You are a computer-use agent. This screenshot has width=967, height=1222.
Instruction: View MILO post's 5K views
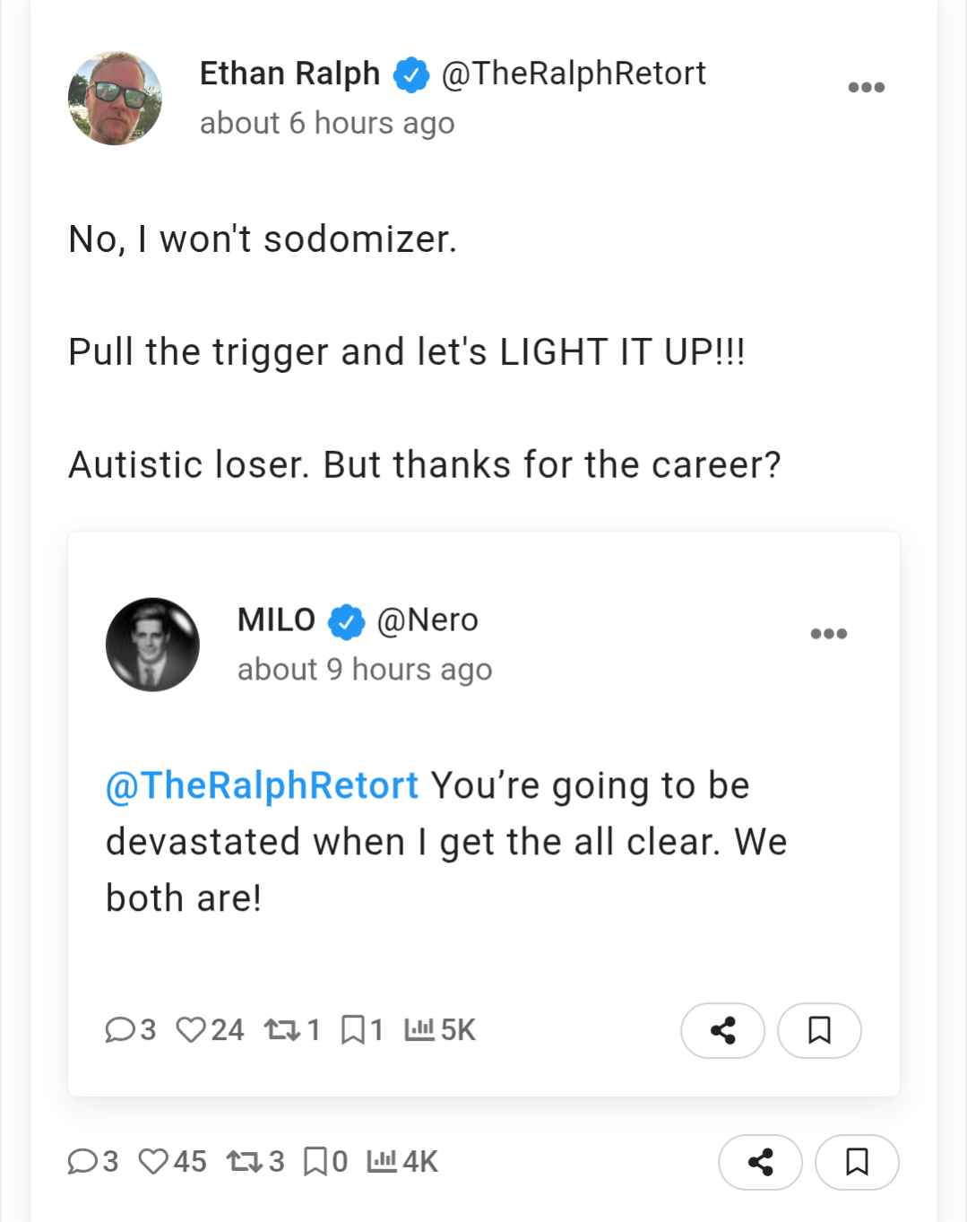(439, 1030)
